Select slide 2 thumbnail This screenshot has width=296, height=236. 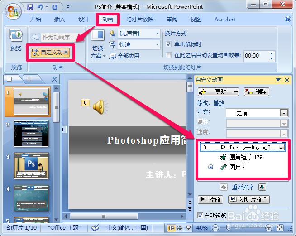pos(31,134)
